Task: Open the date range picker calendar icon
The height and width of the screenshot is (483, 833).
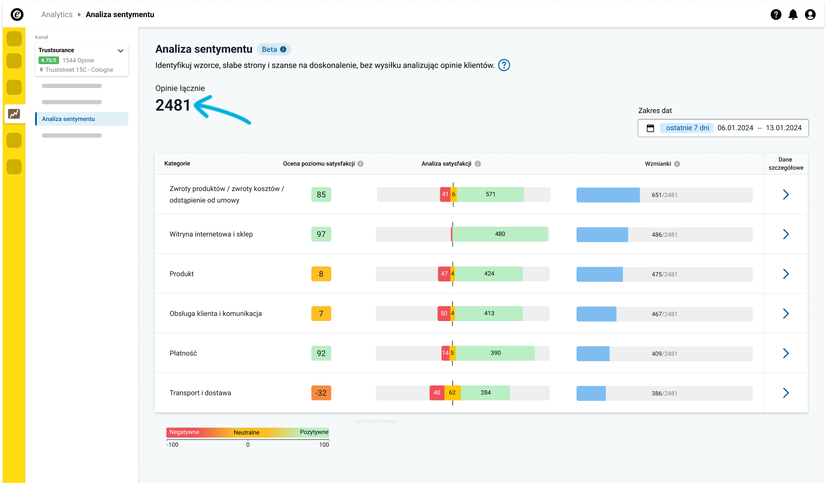Action: click(x=650, y=128)
